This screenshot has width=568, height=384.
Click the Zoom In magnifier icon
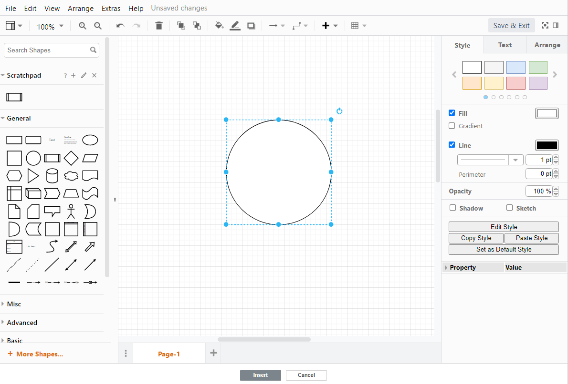(x=82, y=25)
